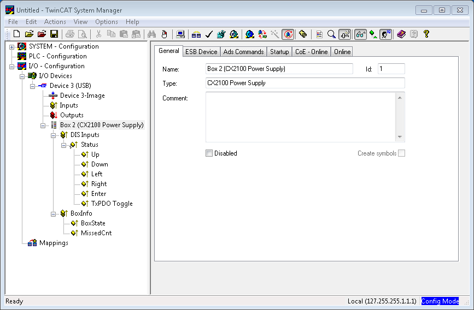474x310 pixels.
Task: Collapse the Box 2 (CX2100 Power Supply) node
Action: (x=43, y=126)
